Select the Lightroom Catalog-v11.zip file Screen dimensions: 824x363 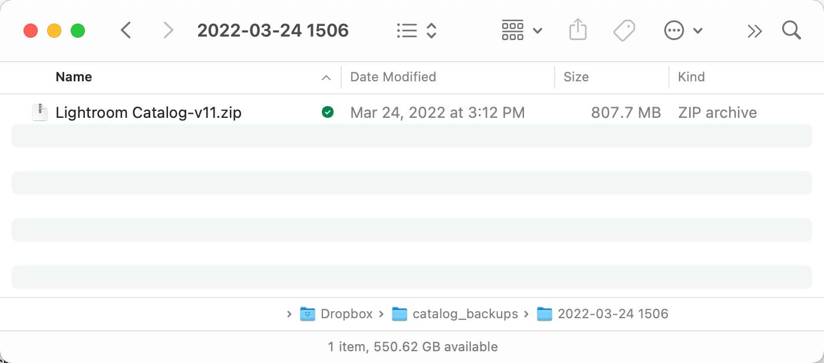point(149,112)
